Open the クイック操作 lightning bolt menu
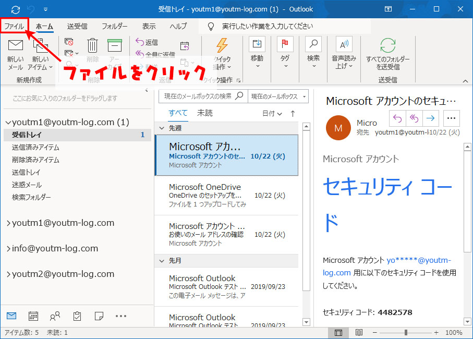This screenshot has width=473, height=339. pos(222,54)
